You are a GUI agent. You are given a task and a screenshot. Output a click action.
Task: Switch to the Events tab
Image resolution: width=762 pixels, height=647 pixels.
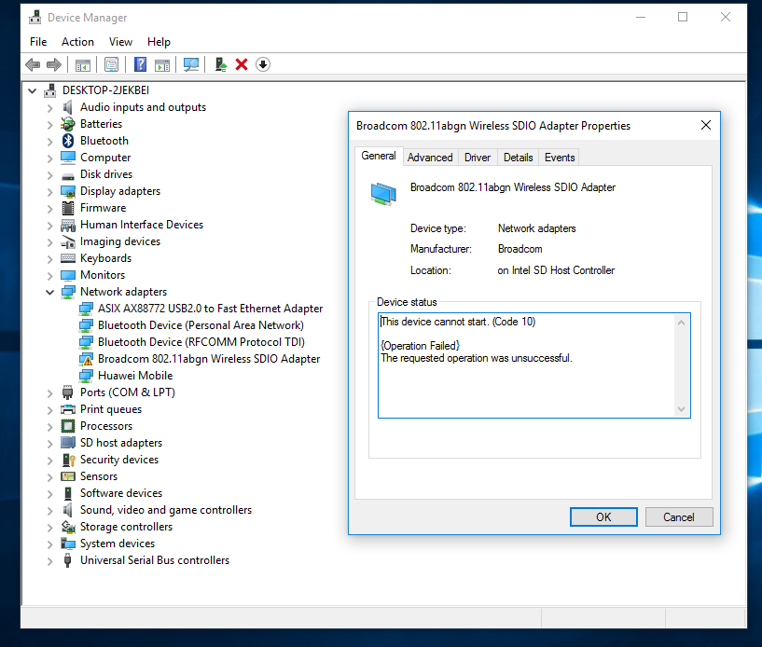pyautogui.click(x=560, y=158)
